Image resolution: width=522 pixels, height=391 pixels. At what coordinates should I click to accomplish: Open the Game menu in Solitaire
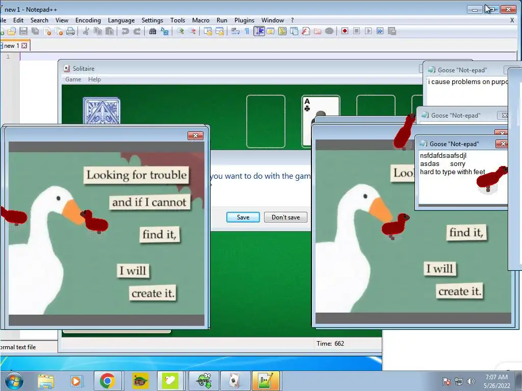click(x=73, y=79)
